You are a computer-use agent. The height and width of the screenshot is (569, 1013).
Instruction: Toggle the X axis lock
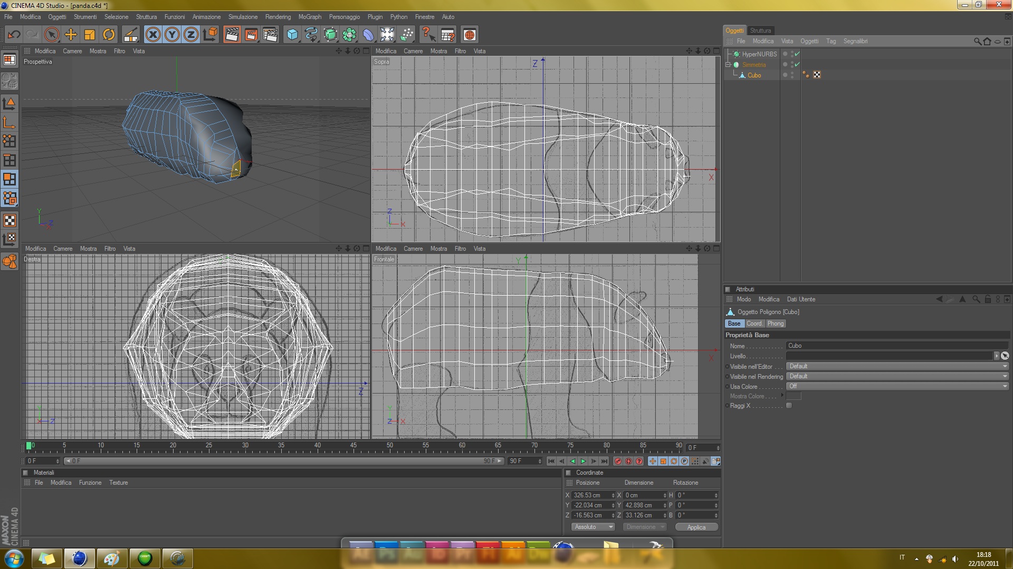point(153,35)
